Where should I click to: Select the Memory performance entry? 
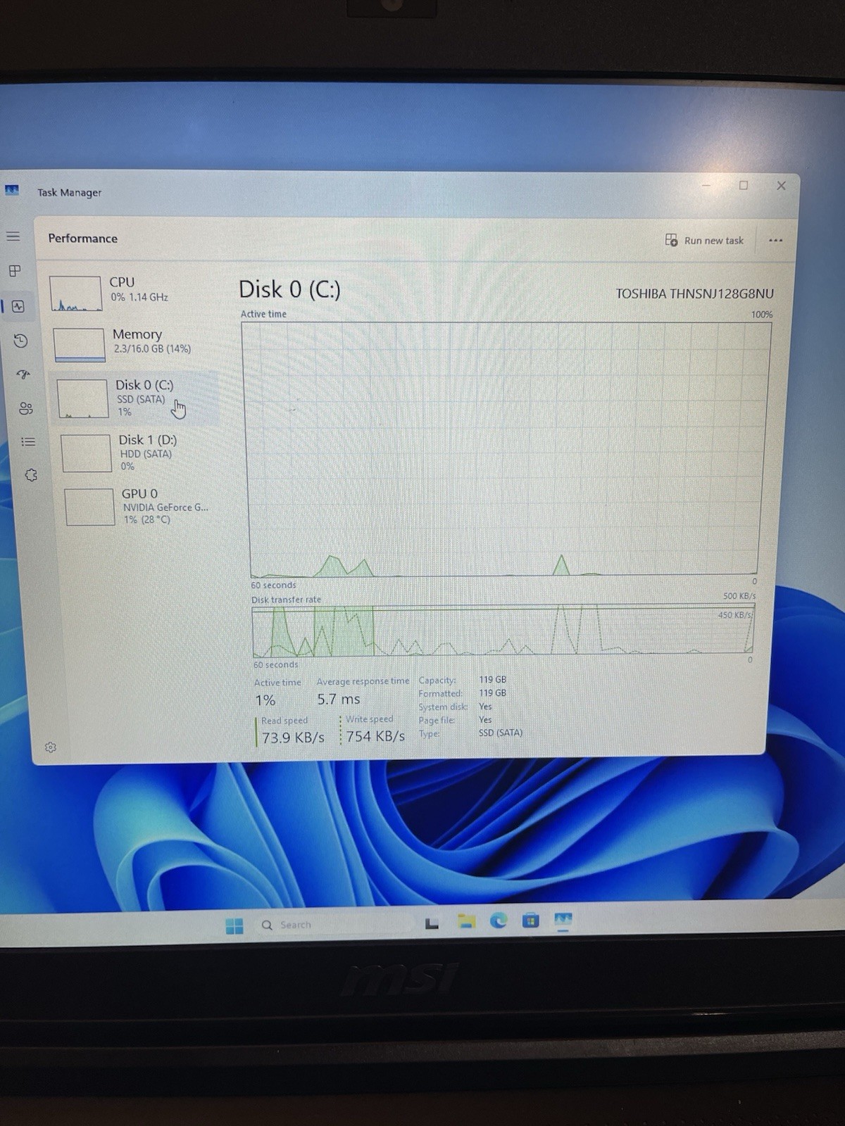(134, 345)
